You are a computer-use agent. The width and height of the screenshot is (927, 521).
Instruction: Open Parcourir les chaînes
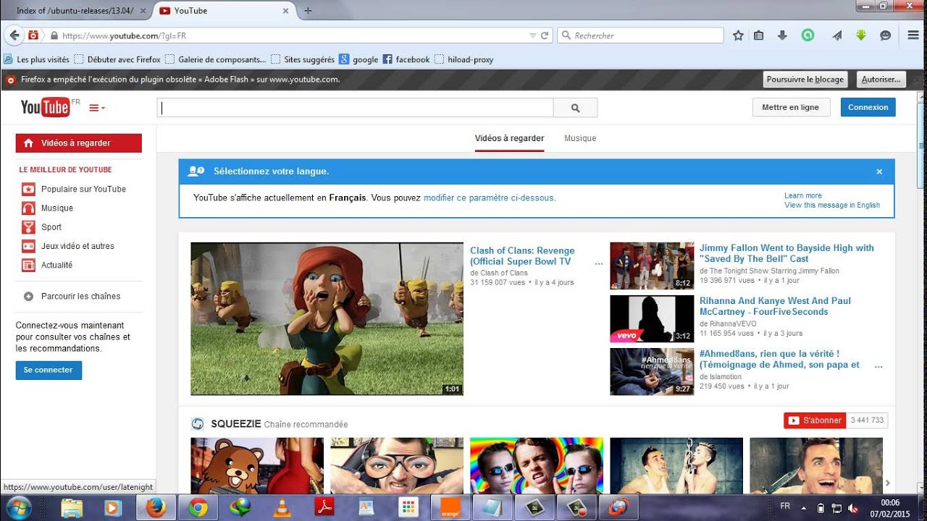coord(79,296)
